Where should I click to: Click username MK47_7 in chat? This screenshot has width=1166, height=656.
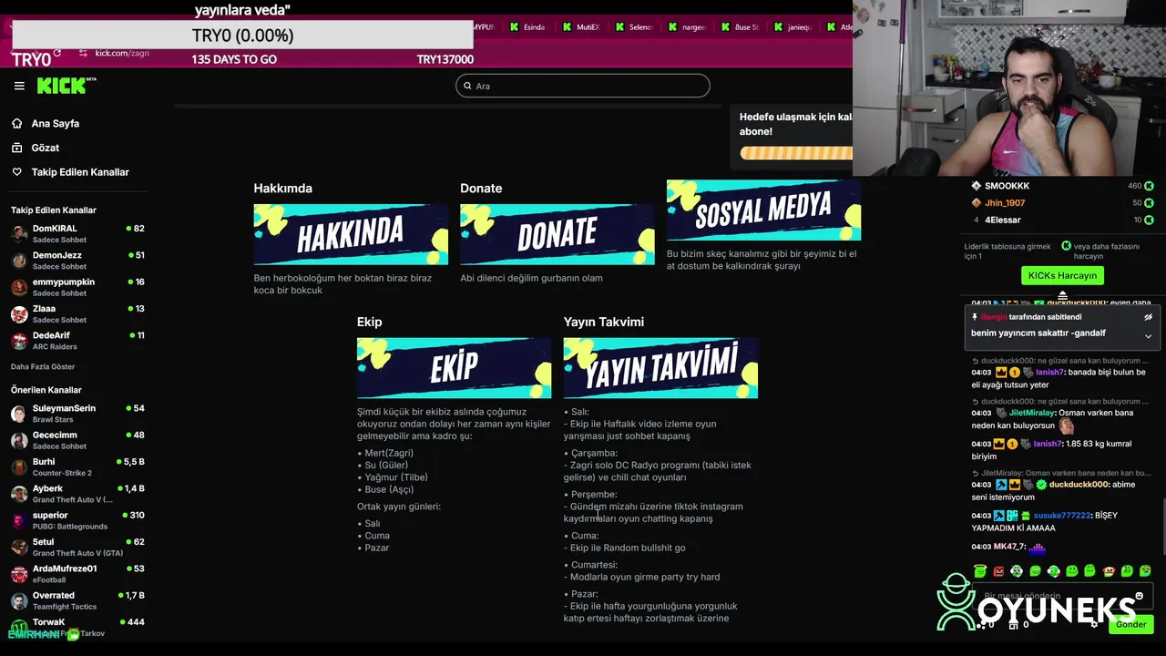[x=1008, y=547]
